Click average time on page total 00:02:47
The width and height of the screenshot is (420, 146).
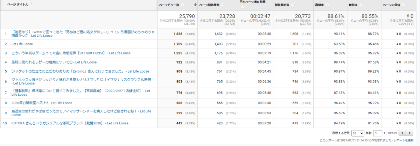click(260, 16)
